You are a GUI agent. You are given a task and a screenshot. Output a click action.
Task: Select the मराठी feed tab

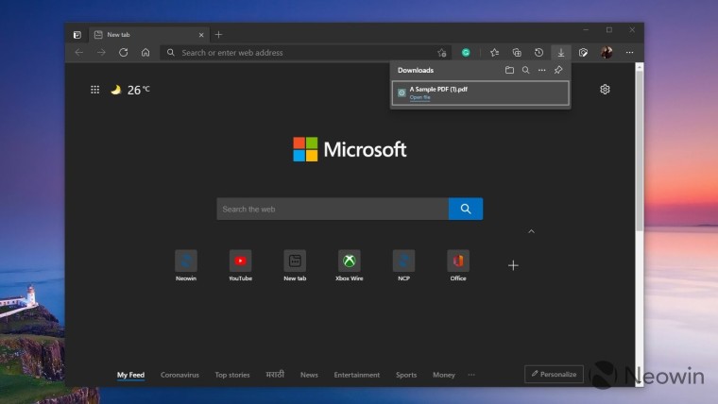pyautogui.click(x=275, y=374)
